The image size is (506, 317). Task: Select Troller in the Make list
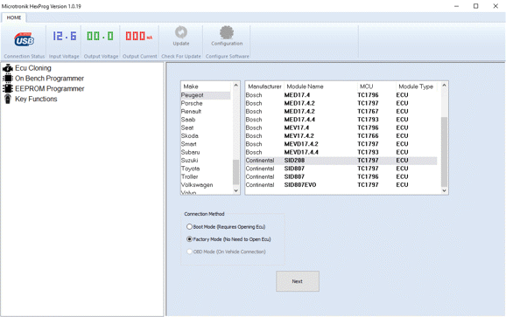pos(206,176)
